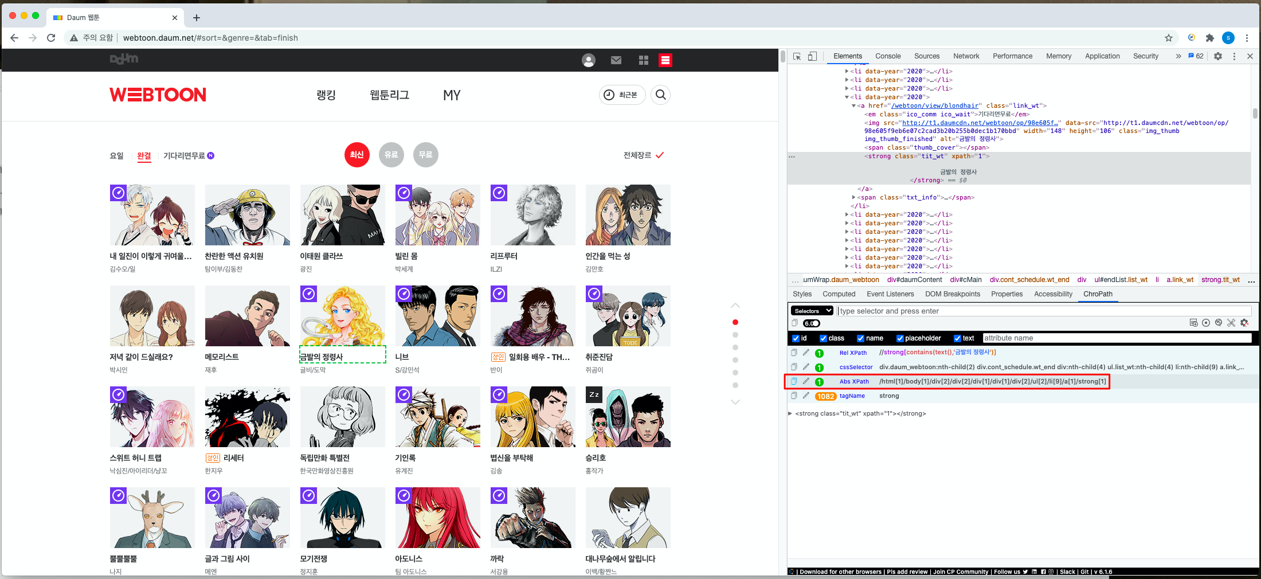Copy the Rel XPath value using its copy icon
The width and height of the screenshot is (1261, 579).
794,353
